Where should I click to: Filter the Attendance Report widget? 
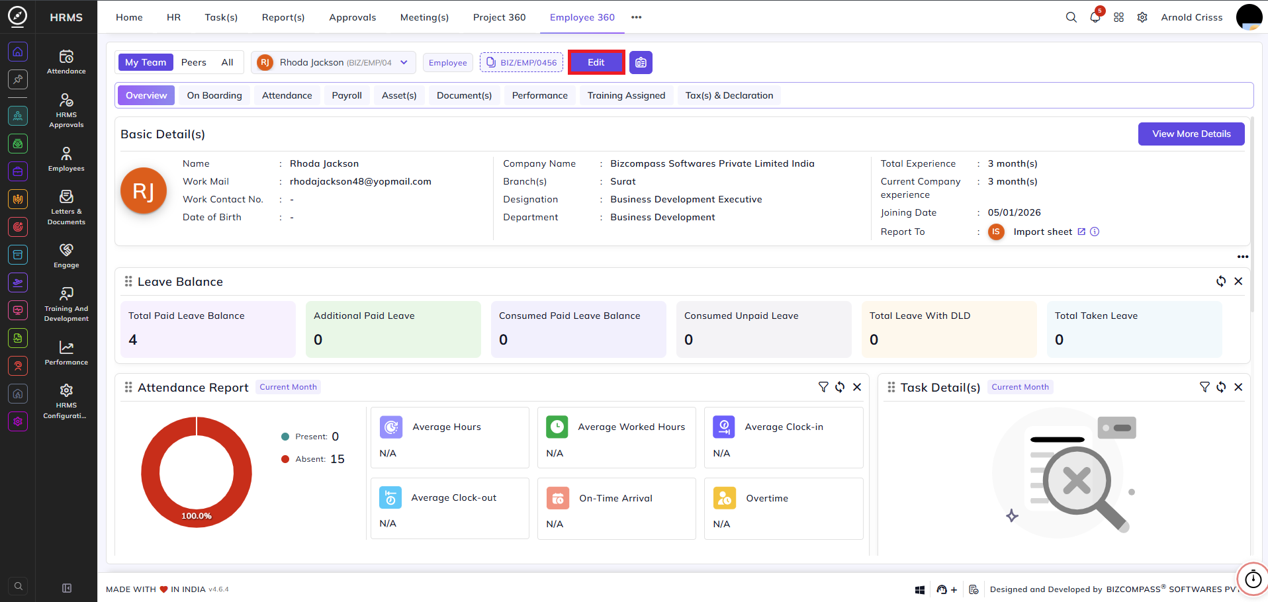(823, 387)
